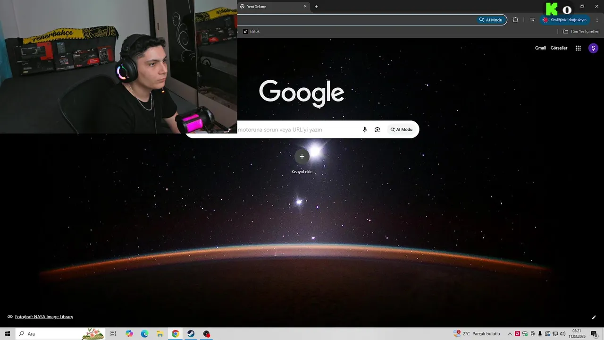
Task: Open the tiktok bookmark
Action: click(252, 32)
